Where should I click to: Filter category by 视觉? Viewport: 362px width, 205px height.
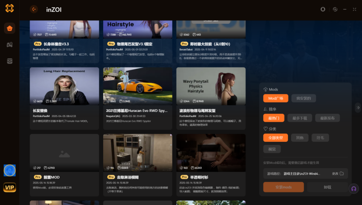pos(272,149)
